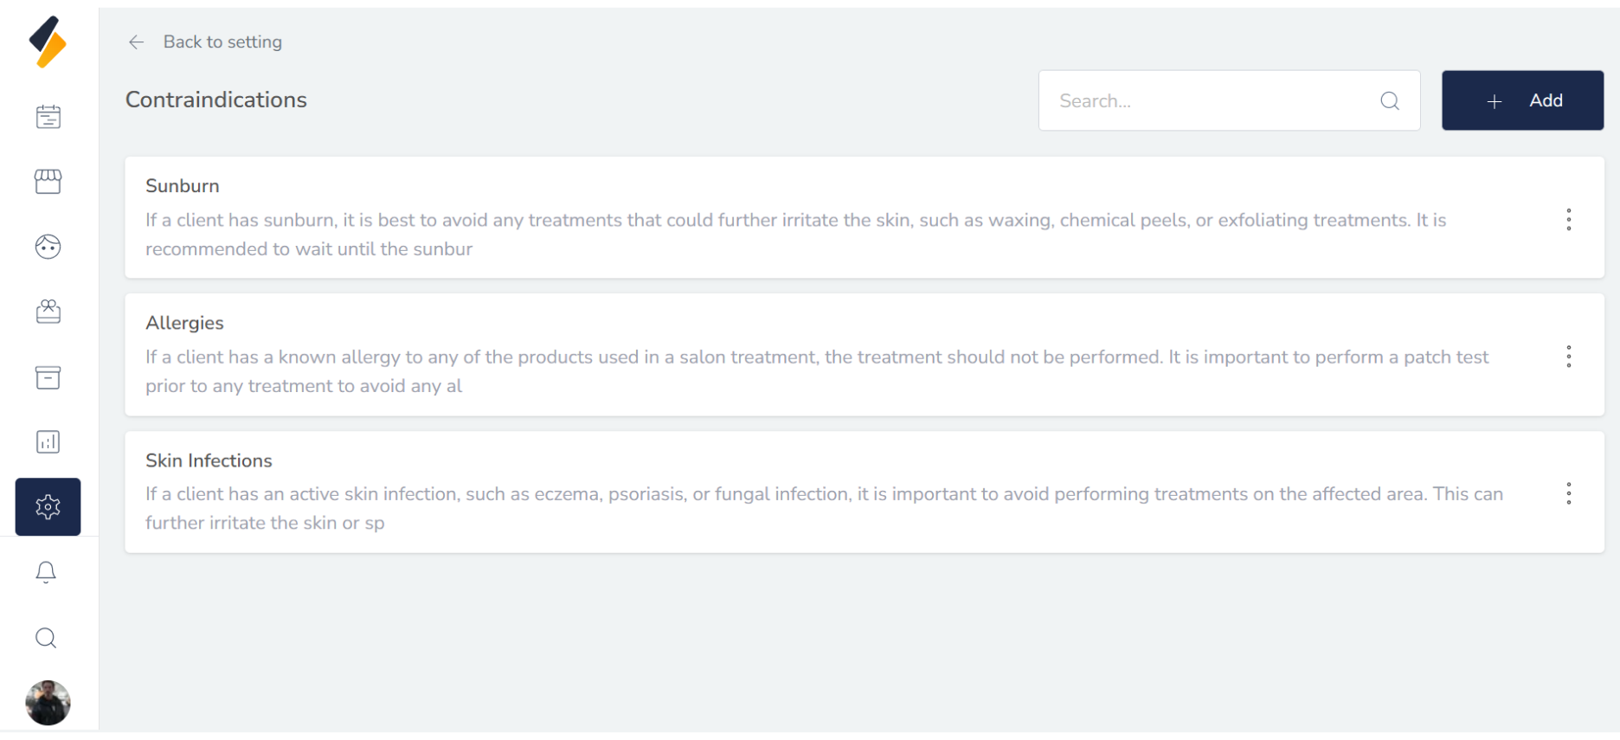The width and height of the screenshot is (1620, 740).
Task: Open the Skin Infections three-dot options menu
Action: tap(1568, 494)
